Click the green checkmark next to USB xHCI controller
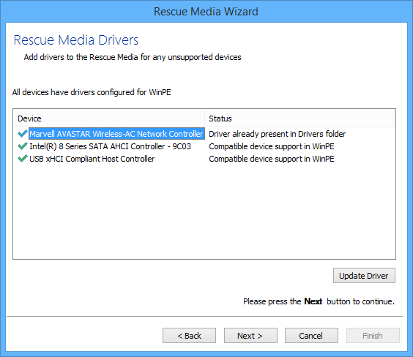 (x=23, y=159)
